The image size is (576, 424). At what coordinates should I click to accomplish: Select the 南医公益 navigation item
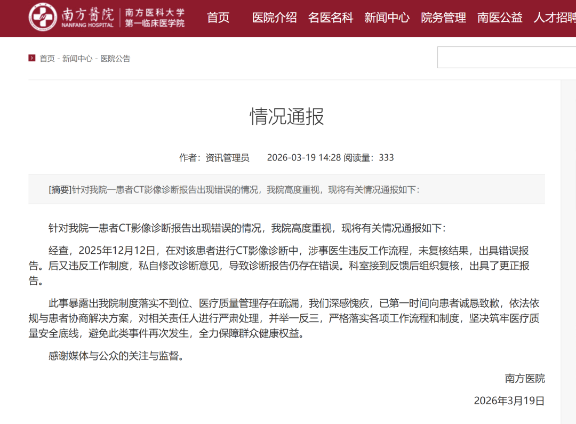click(x=500, y=18)
